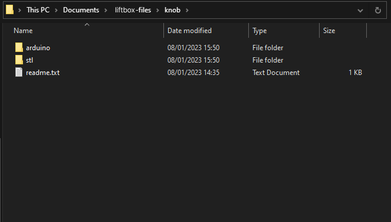Expand the chevron after Documents
The image size is (391, 222).
[106, 10]
